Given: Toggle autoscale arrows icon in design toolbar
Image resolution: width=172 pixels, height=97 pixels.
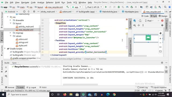Looking at the screenshot, I should [x=139, y=25].
